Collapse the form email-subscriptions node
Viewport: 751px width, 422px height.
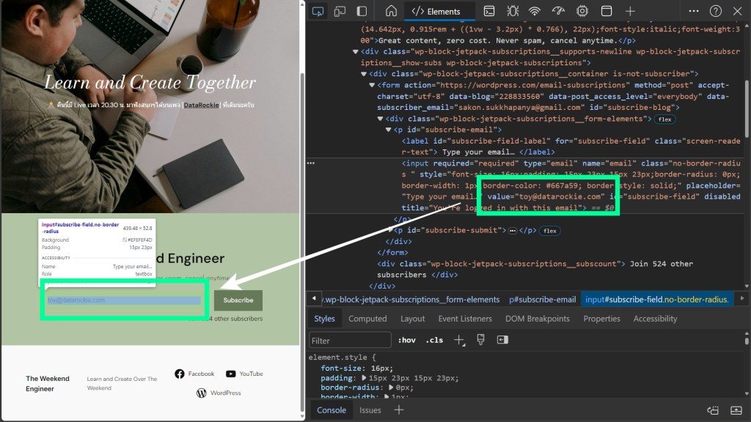pos(373,85)
